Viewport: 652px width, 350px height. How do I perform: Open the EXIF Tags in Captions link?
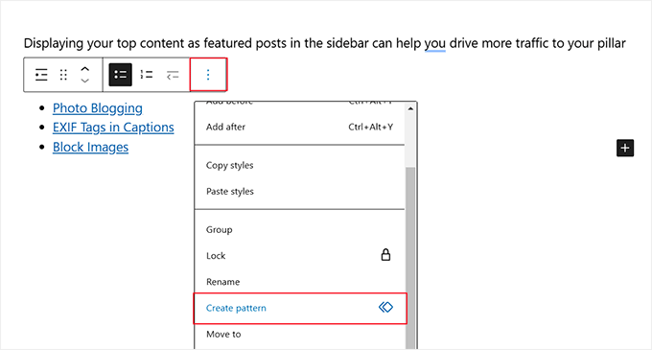point(113,128)
